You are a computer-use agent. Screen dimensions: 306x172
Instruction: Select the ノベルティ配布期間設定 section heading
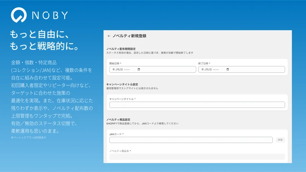point(121,49)
